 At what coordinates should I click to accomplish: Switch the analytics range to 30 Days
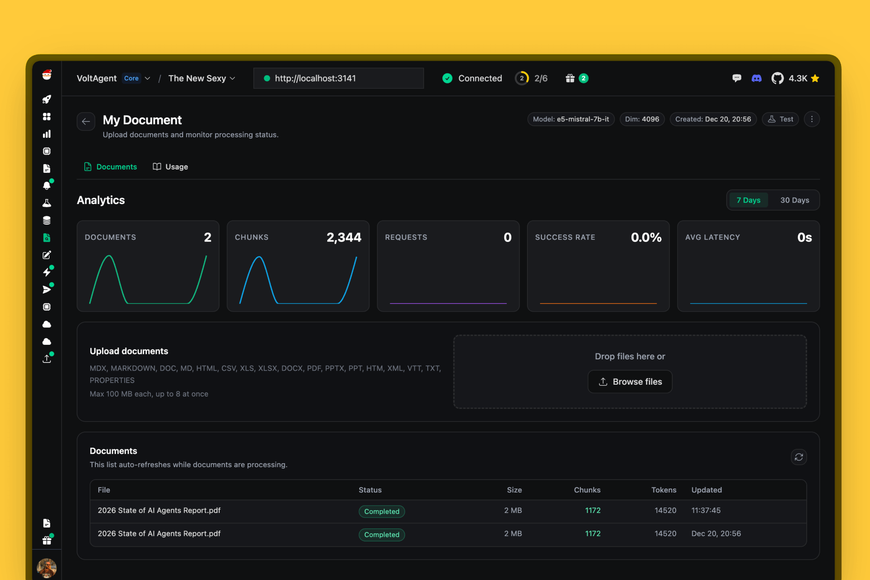794,200
